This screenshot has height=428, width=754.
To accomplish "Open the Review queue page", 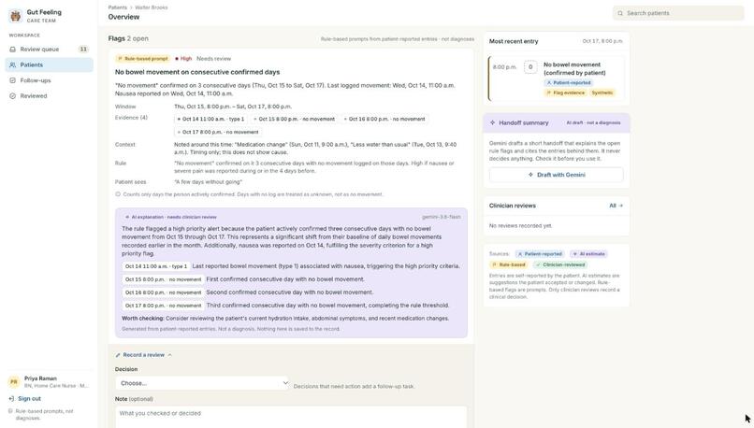I will [49, 49].
